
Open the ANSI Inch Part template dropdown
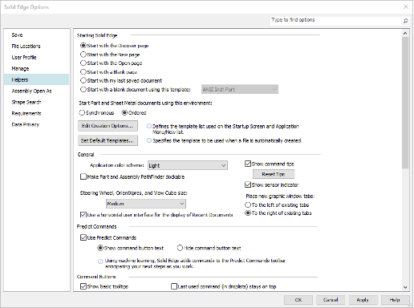240,89
